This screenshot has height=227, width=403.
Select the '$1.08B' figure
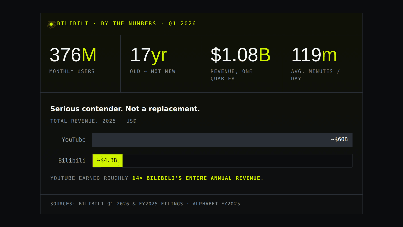(241, 55)
